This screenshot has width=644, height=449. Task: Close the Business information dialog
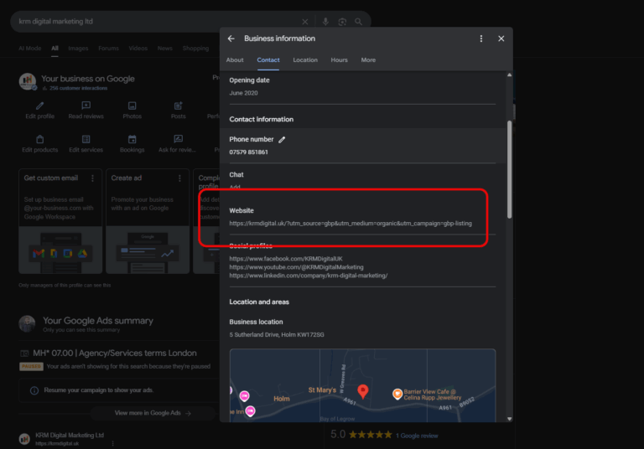pos(501,39)
